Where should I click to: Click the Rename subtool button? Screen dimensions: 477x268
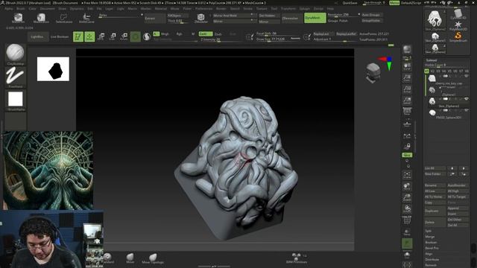coord(435,185)
